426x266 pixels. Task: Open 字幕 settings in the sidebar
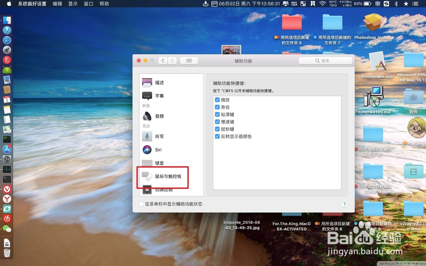pyautogui.click(x=159, y=95)
